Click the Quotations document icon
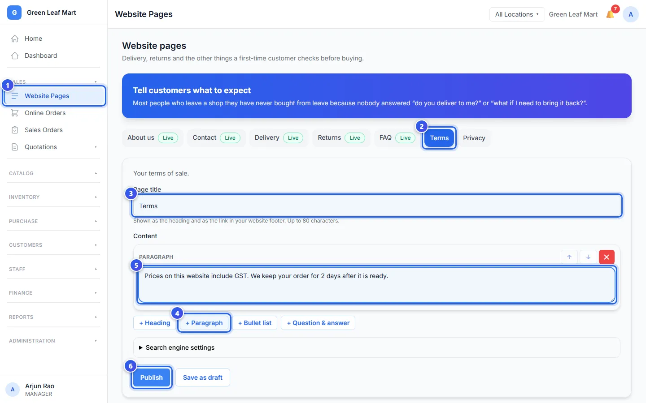Image resolution: width=646 pixels, height=403 pixels. (15, 147)
